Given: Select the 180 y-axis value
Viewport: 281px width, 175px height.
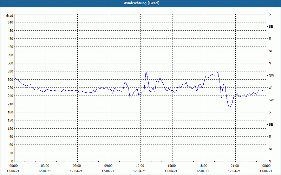Looking at the screenshot, I should click(11, 112).
